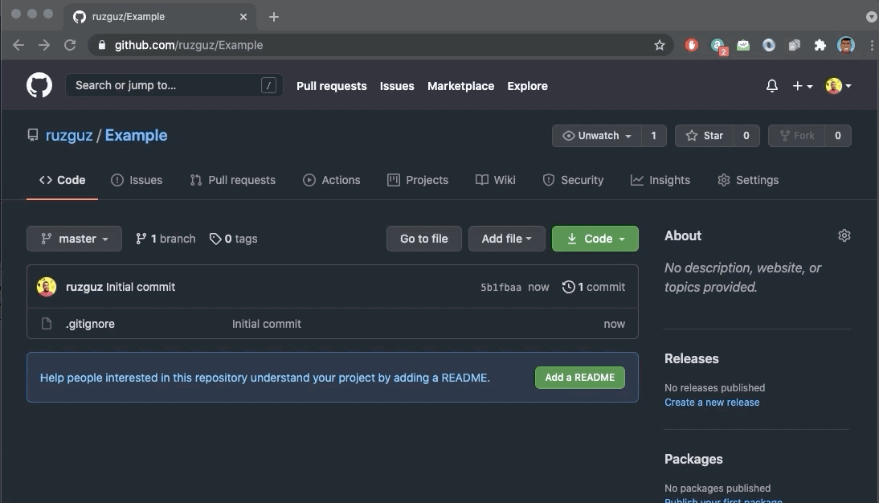The width and height of the screenshot is (879, 503).
Task: Select the Code tab
Action: tap(62, 180)
